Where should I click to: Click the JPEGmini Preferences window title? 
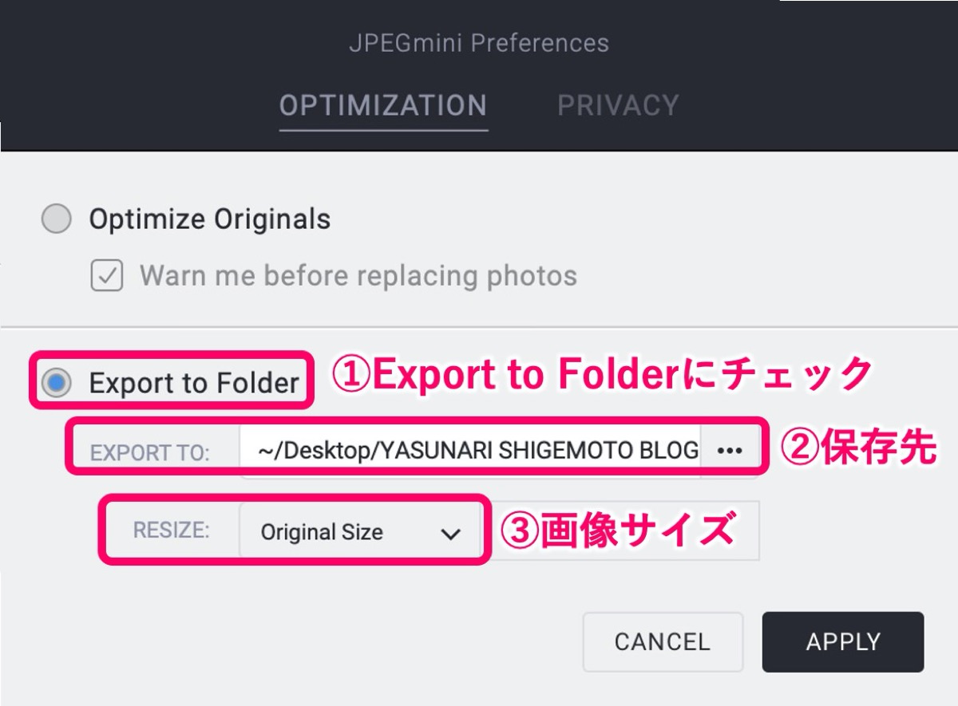479,42
